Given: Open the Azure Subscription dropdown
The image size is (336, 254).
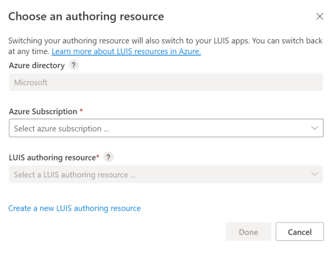Looking at the screenshot, I should pos(166,128).
